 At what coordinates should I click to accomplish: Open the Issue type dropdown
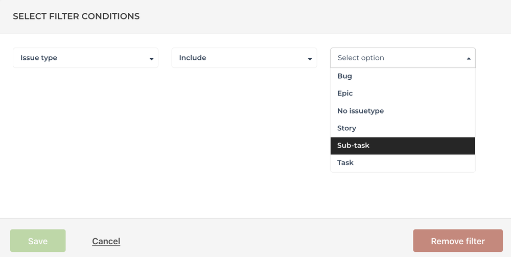pos(85,58)
